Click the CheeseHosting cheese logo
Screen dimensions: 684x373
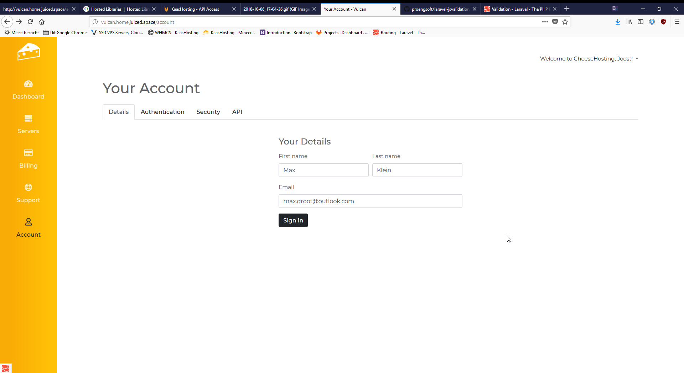(28, 52)
